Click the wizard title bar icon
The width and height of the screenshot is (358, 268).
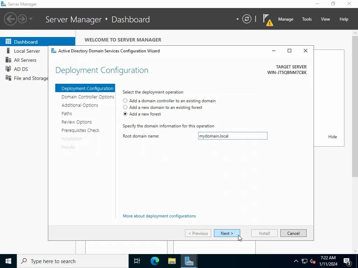click(53, 51)
